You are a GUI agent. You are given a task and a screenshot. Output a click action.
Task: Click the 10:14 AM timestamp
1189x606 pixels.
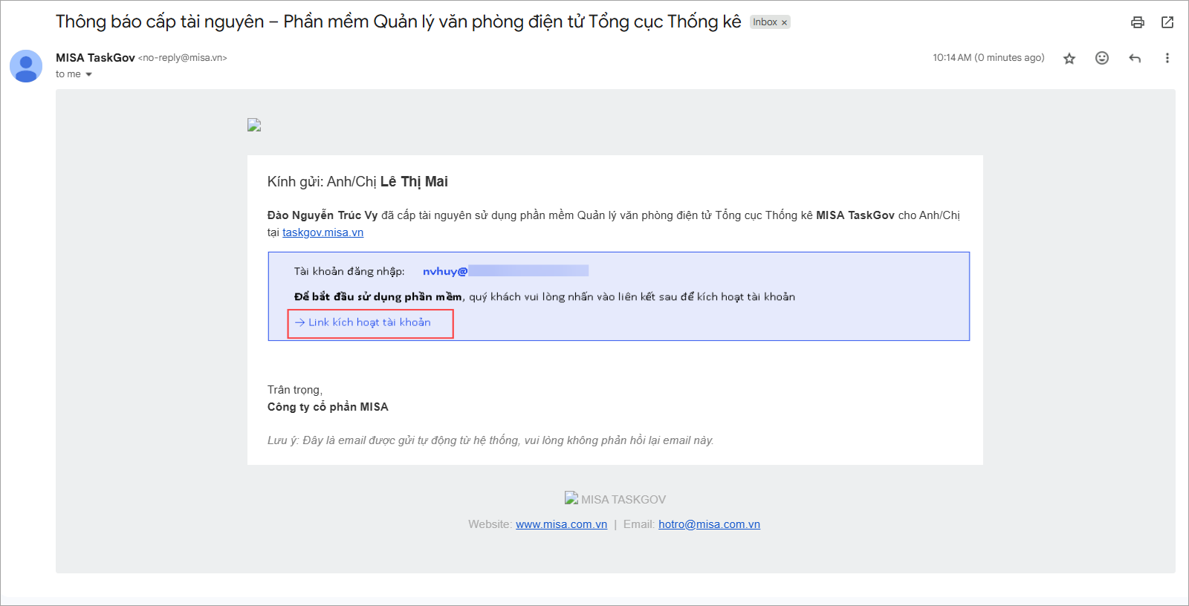[x=952, y=58]
